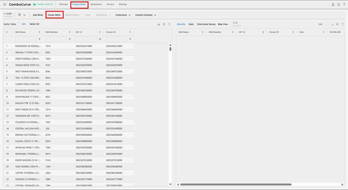
Task: Switch to the Sharing tab
Action: click(x=122, y=4)
